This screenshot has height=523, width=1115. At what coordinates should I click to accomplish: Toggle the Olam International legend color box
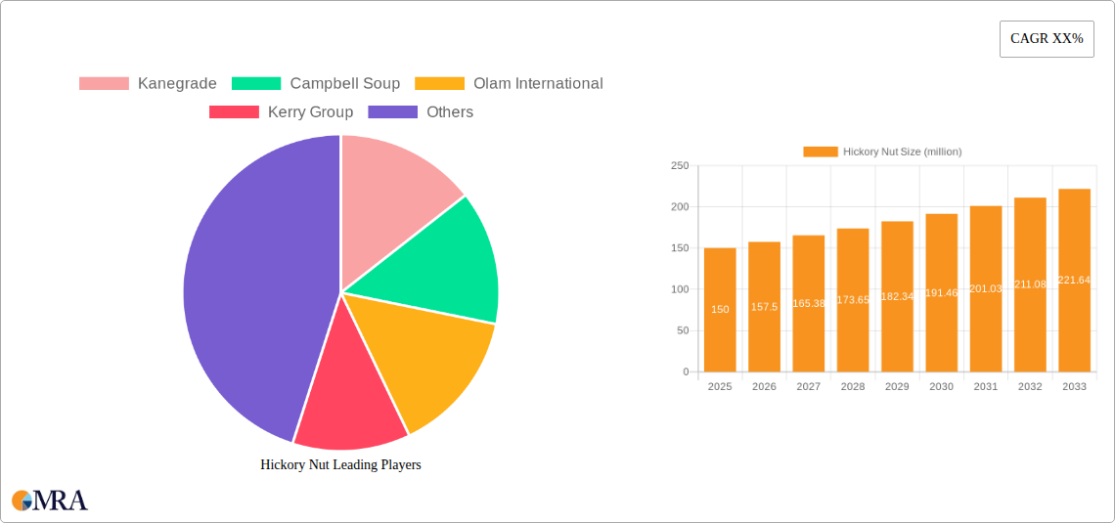(x=439, y=83)
